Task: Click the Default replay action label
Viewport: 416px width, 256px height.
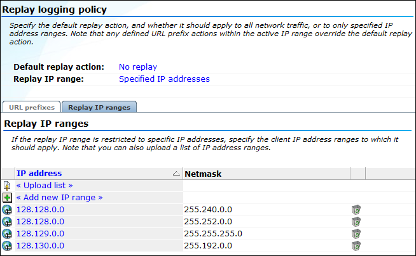Action: [59, 67]
